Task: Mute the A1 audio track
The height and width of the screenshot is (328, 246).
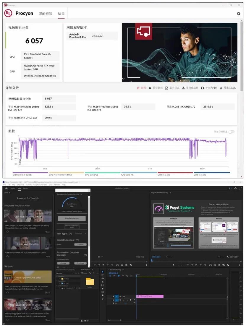Action: (x=124, y=300)
